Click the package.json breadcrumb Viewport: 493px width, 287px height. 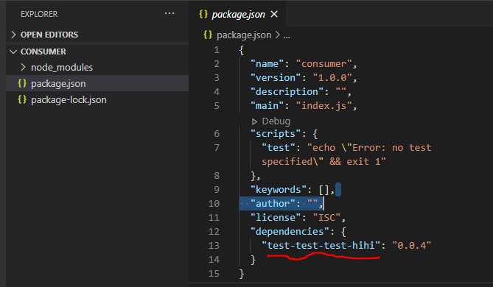point(244,35)
